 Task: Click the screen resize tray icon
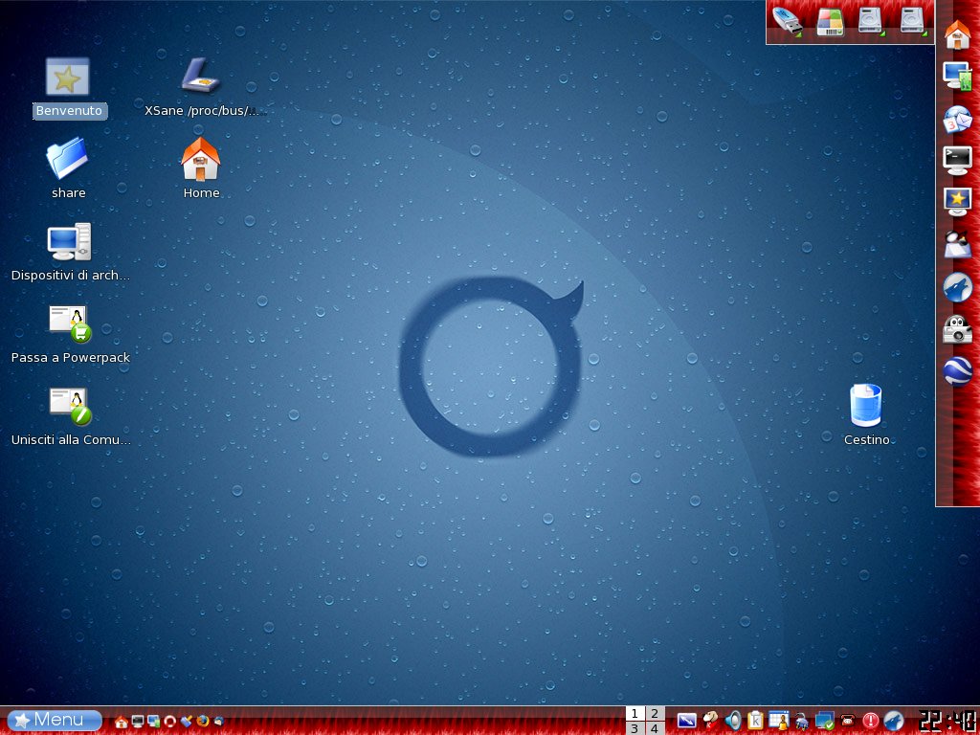[x=687, y=722]
